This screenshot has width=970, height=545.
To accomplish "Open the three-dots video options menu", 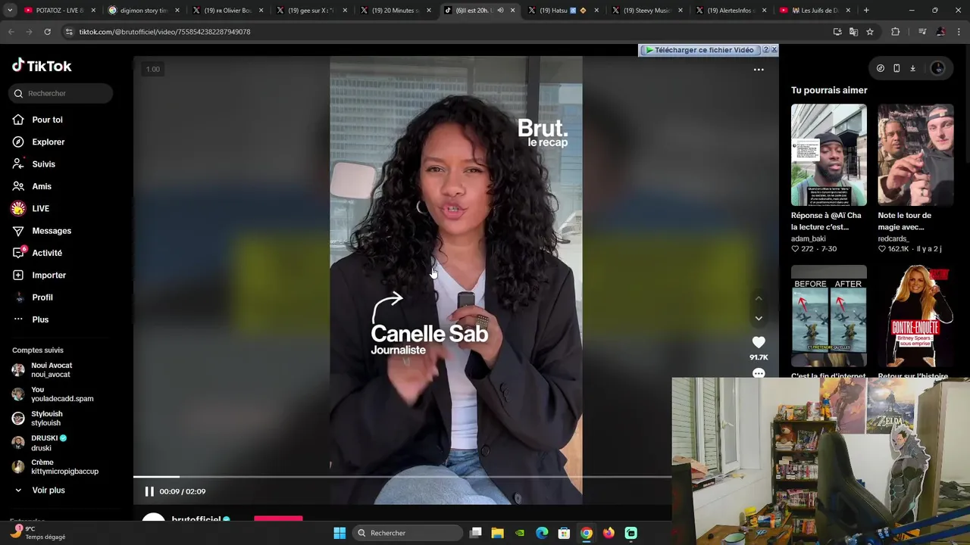I will point(759,70).
